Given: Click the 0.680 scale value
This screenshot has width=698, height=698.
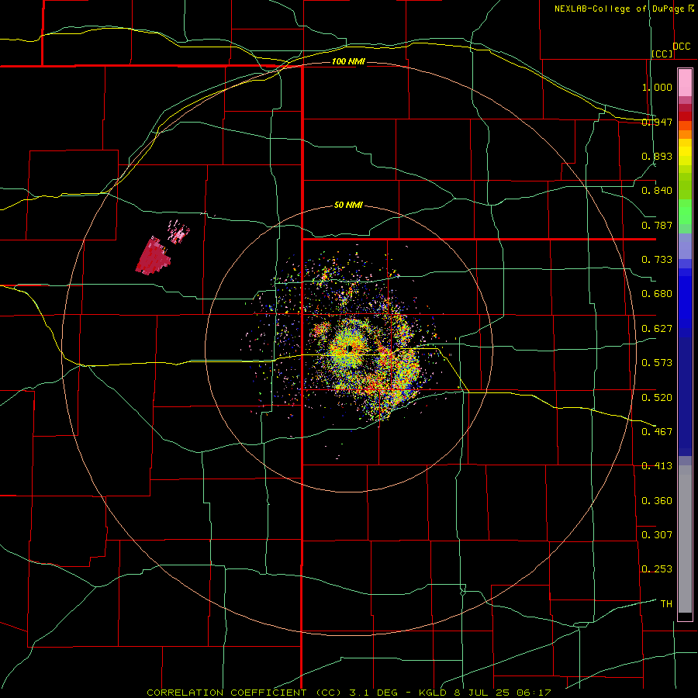Looking at the screenshot, I should [657, 294].
